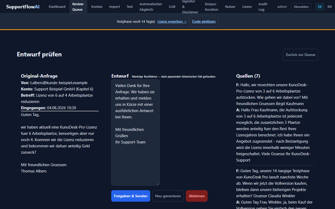Open the Lizenz page
The image size is (335, 209).
point(247,7)
